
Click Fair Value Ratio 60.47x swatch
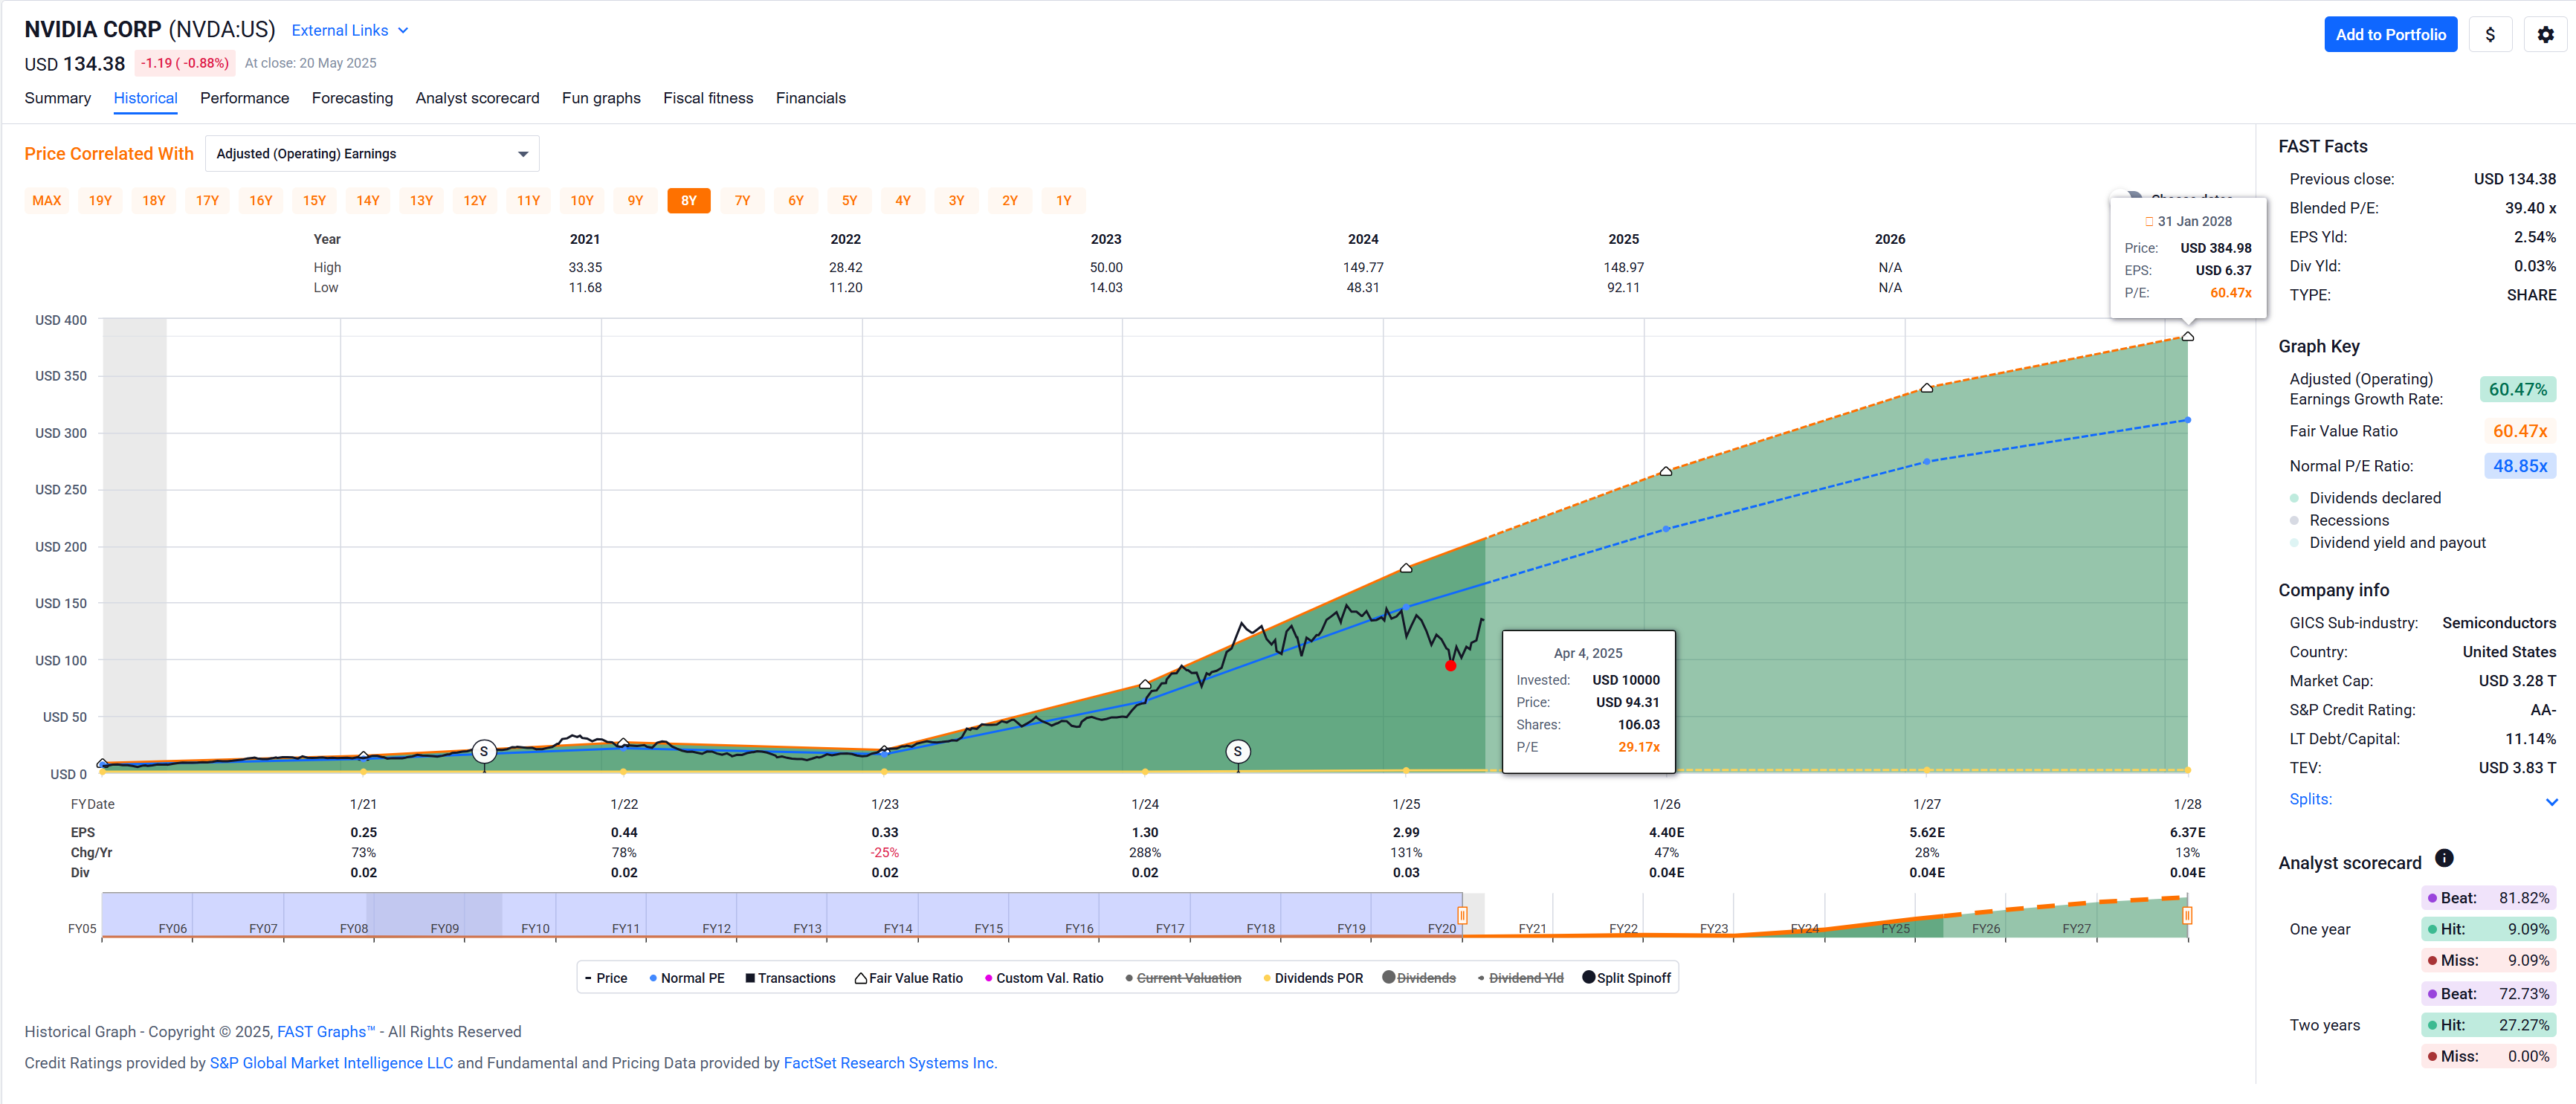point(2520,431)
